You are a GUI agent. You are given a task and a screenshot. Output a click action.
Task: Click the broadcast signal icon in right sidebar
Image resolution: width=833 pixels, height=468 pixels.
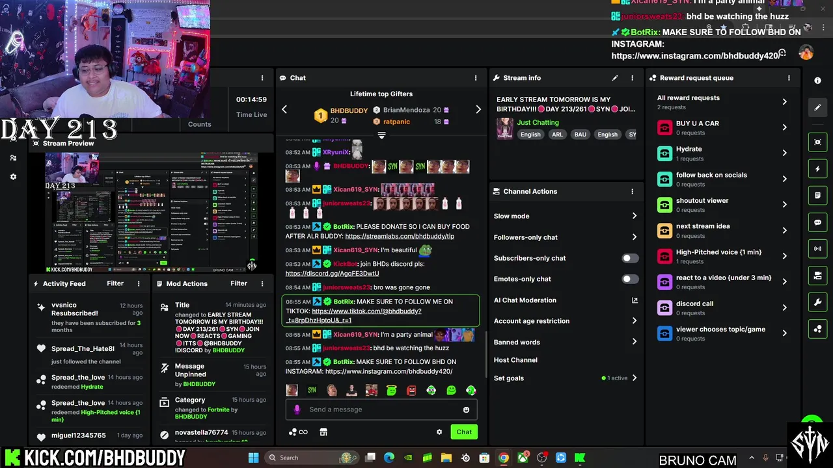[817, 249]
